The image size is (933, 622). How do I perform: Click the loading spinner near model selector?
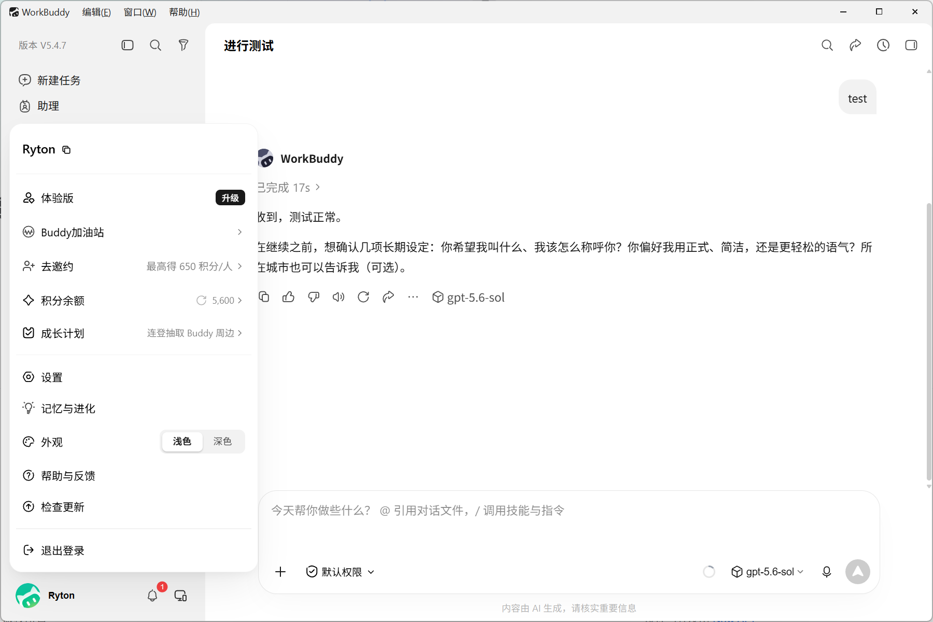click(x=709, y=572)
